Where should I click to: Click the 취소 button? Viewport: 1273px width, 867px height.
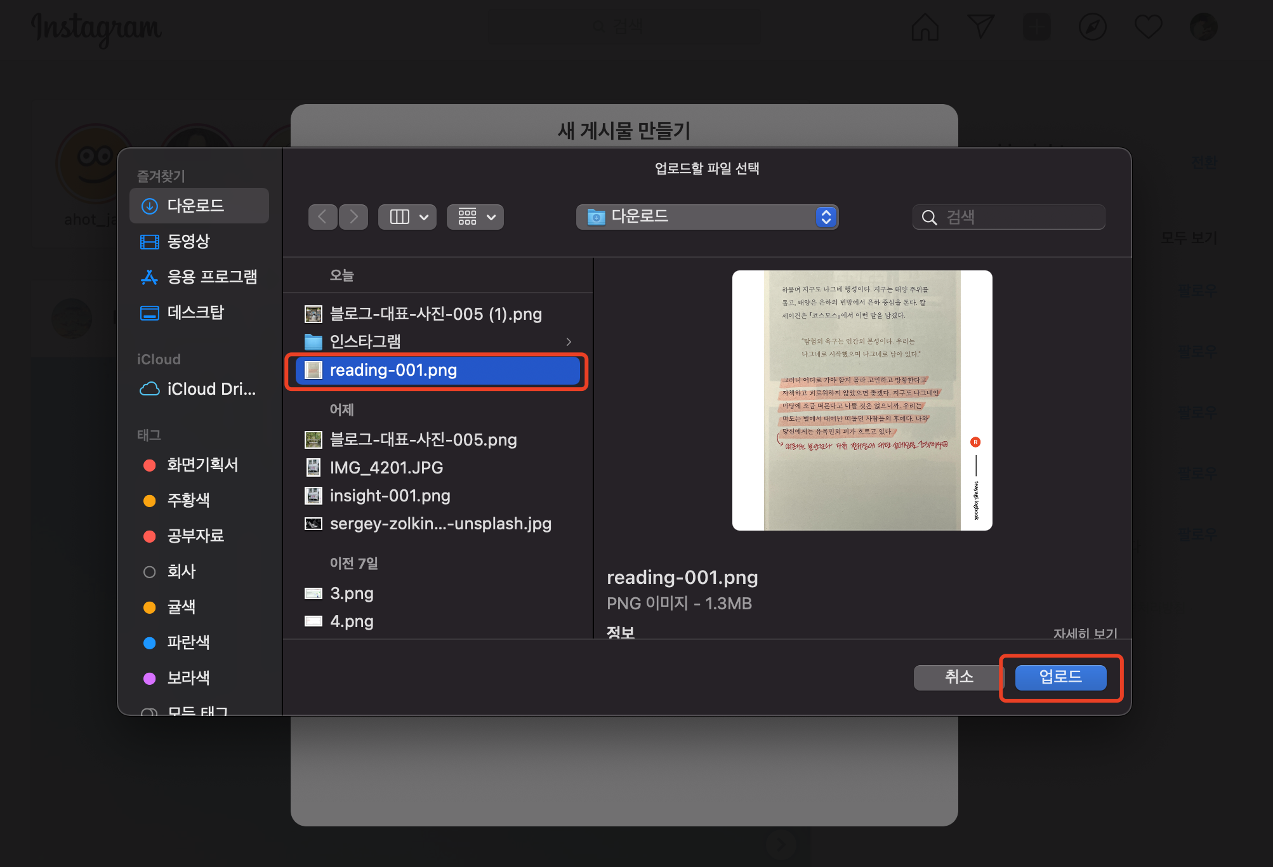tap(959, 677)
